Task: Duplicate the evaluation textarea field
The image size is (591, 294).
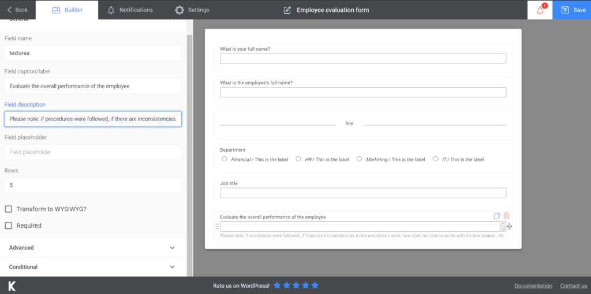Action: 497,216
